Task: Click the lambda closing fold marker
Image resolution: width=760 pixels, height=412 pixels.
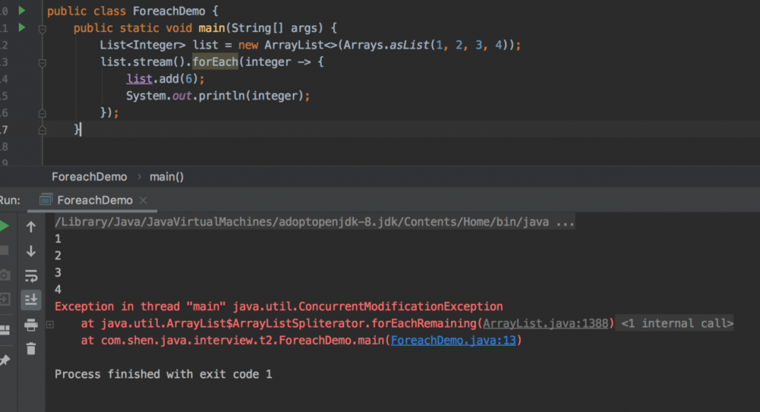Action: pyautogui.click(x=42, y=113)
